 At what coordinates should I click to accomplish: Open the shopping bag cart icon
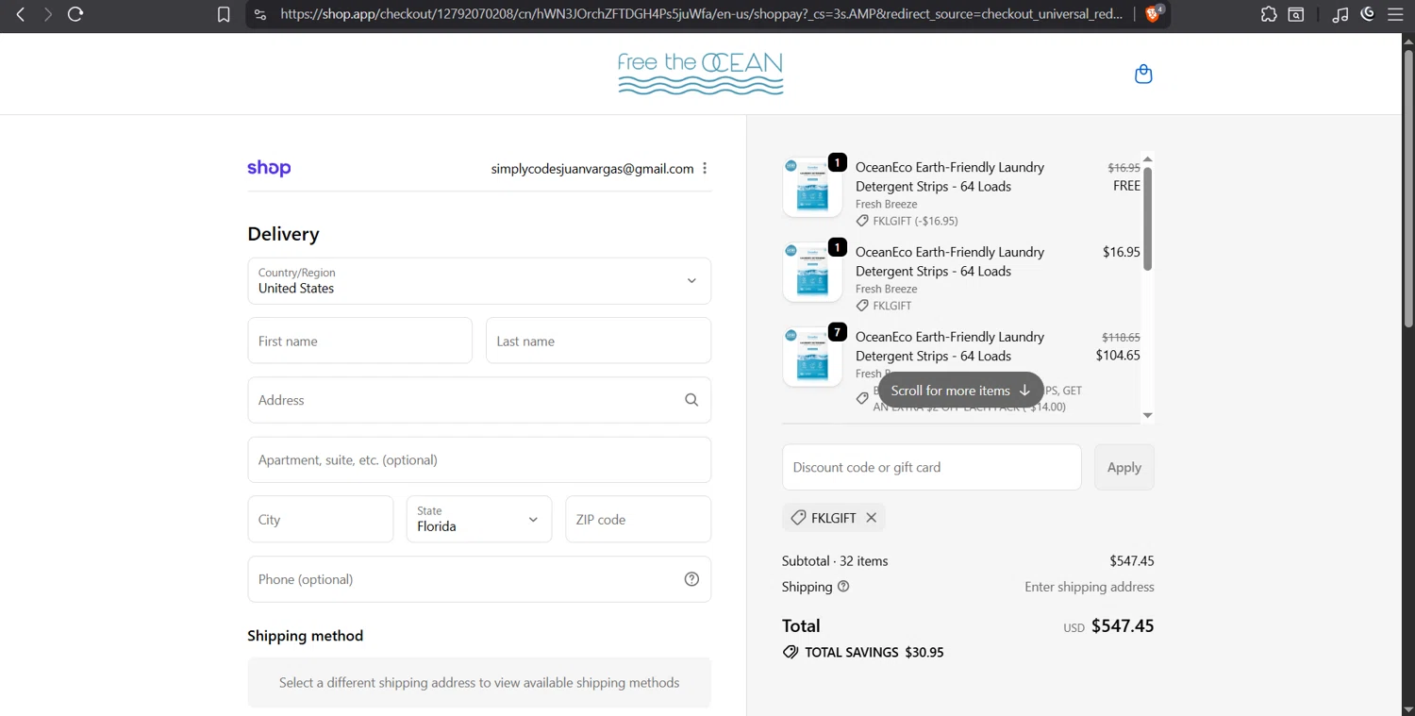coord(1143,74)
